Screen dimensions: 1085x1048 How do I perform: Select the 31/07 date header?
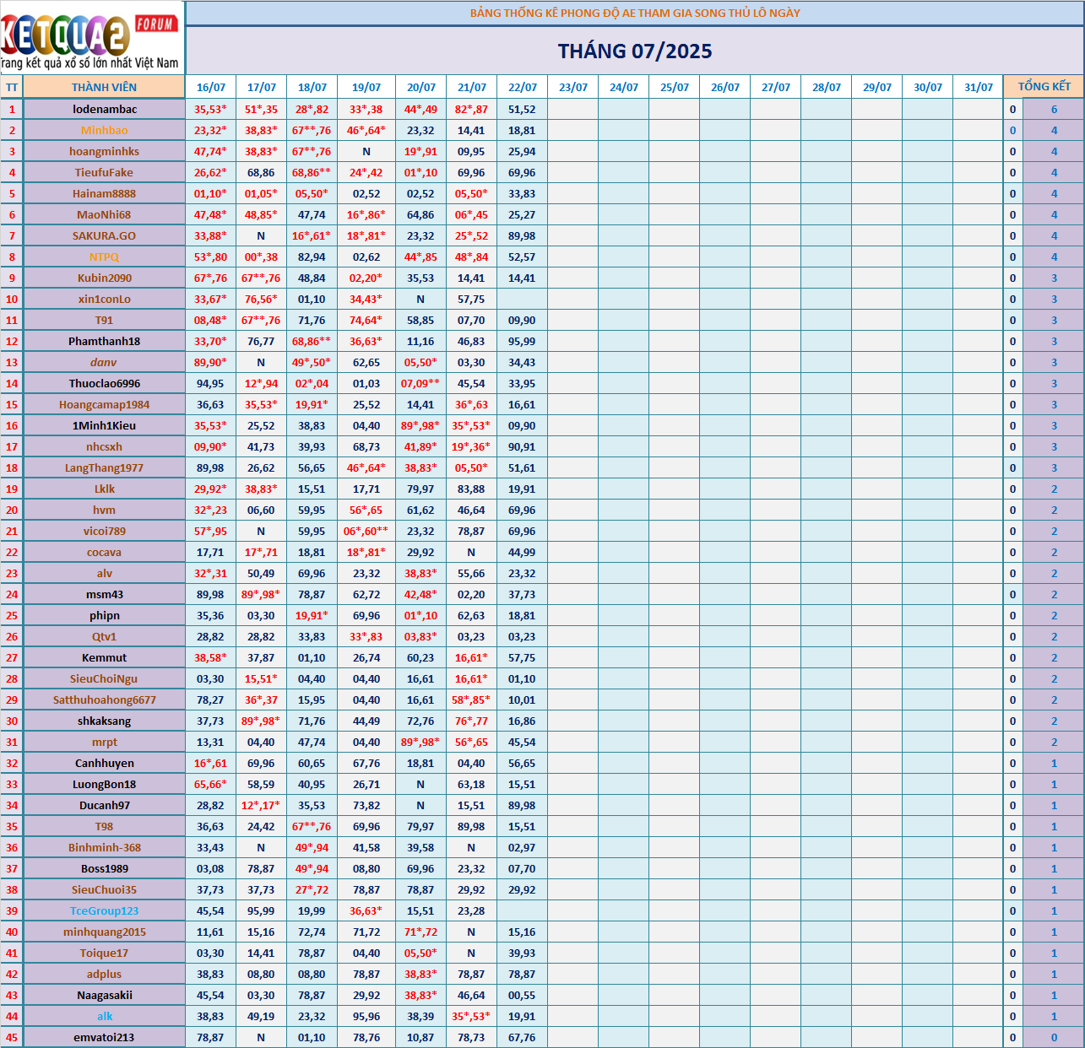[x=978, y=87]
